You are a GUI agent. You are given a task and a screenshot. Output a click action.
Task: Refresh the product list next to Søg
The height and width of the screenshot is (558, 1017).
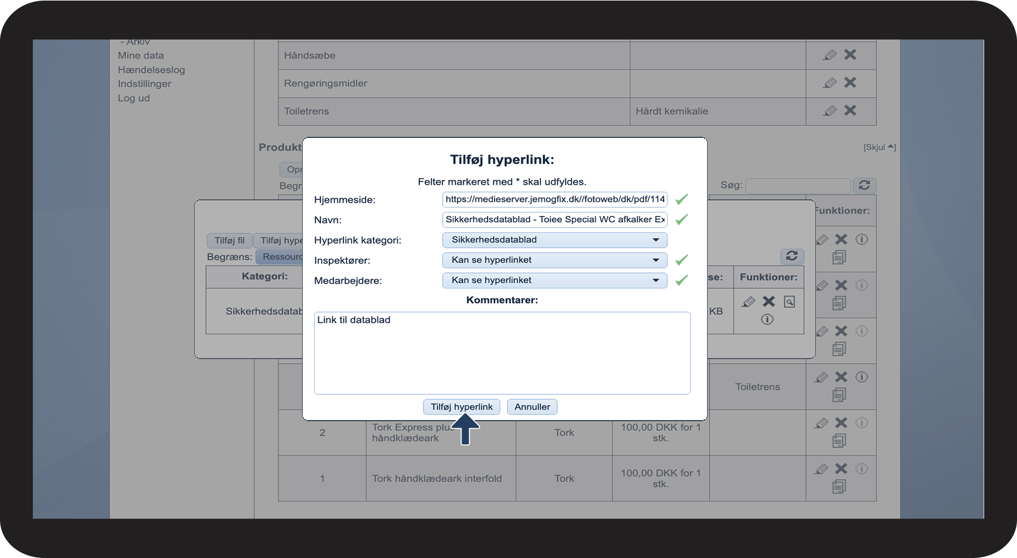coord(864,185)
